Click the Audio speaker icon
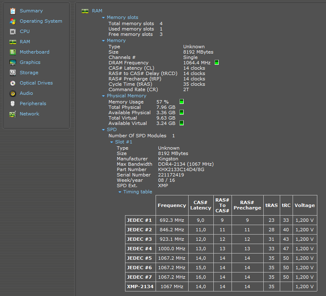 12,93
